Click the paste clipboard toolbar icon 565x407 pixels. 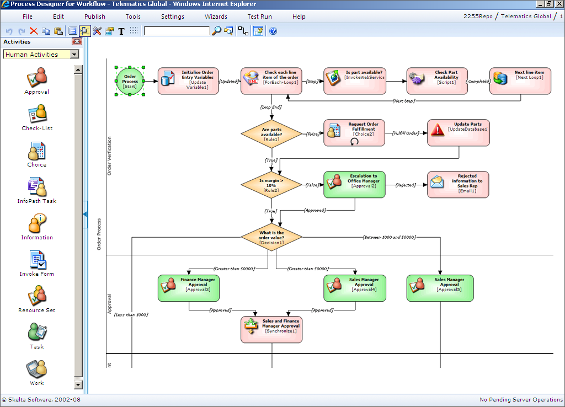58,31
